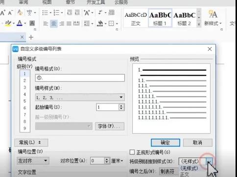Image resolution: width=237 pixels, height=177 pixels.
Task: Click the phonetic guide 文 icon
Action: tap(29, 13)
